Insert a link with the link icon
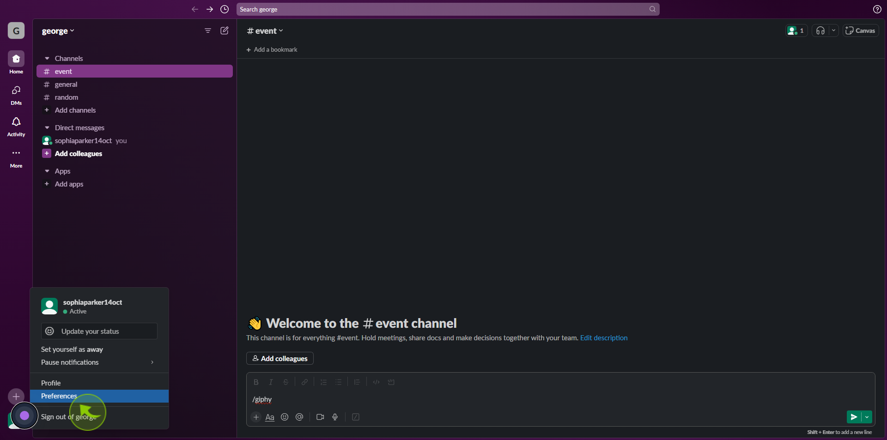887x440 pixels. click(x=304, y=382)
